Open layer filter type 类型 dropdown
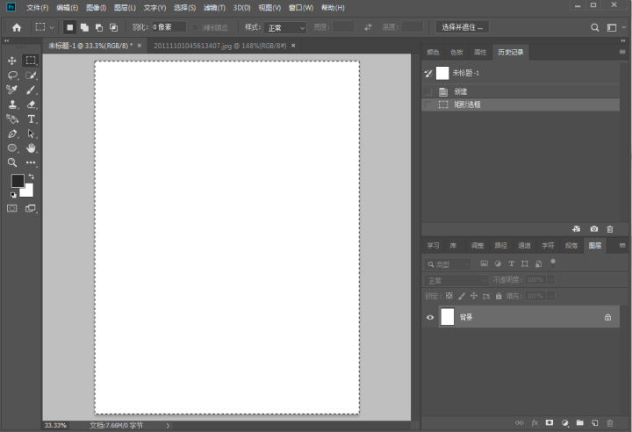 pos(447,264)
